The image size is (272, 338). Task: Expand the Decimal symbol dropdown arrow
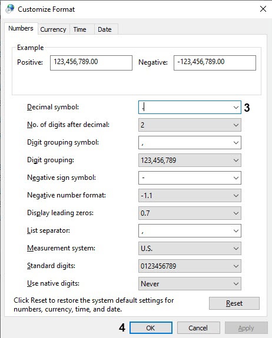236,107
